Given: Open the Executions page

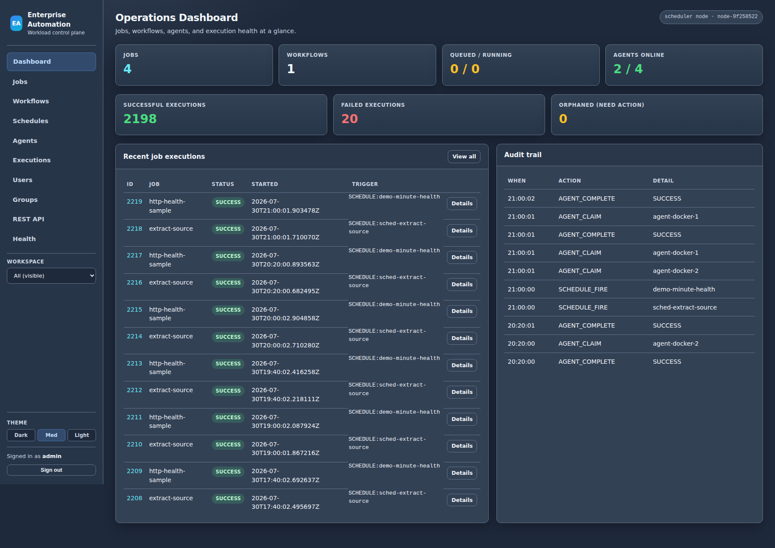Looking at the screenshot, I should 51,160.
